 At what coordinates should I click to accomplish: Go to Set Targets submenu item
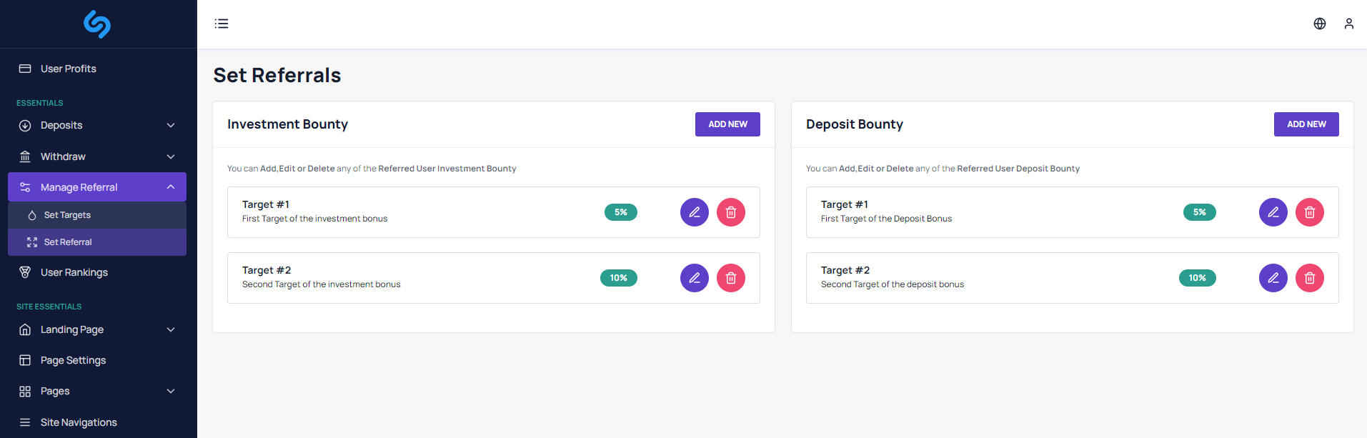67,215
